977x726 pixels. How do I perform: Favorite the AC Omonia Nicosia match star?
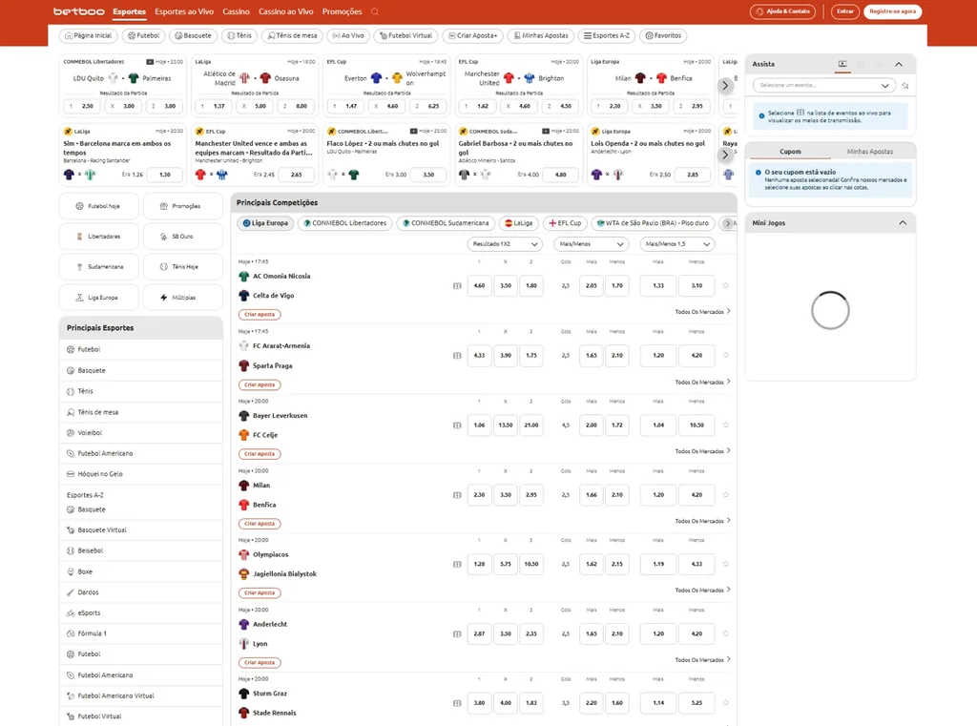coord(726,285)
